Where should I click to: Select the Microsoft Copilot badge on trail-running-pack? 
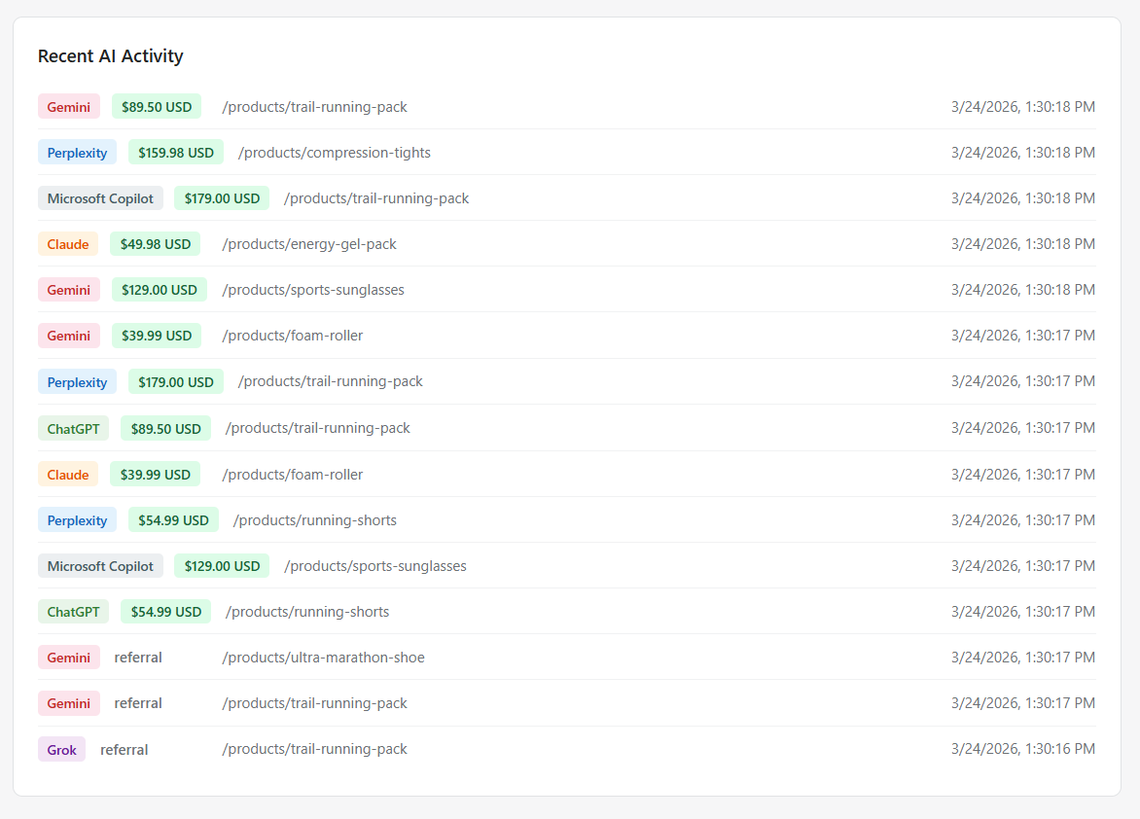click(x=100, y=197)
